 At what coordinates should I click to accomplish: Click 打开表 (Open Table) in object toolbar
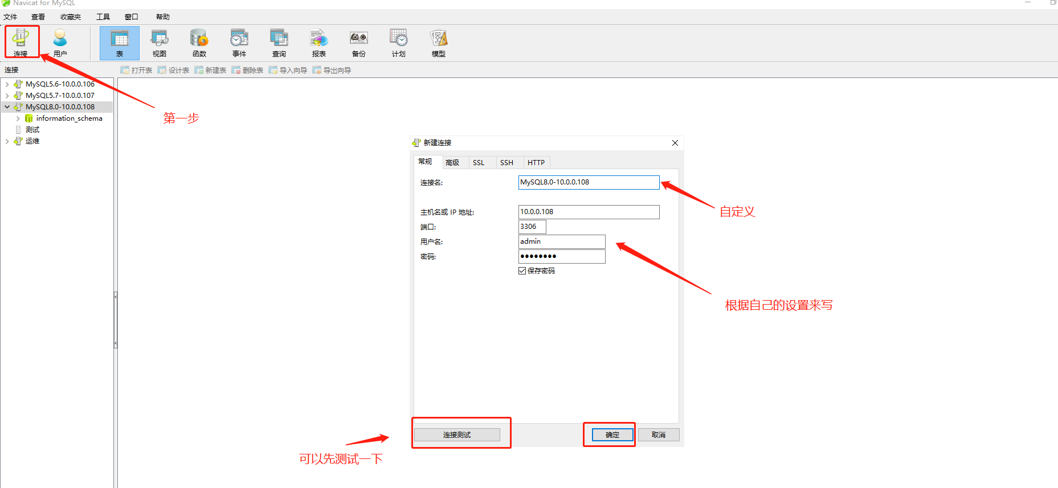(136, 70)
